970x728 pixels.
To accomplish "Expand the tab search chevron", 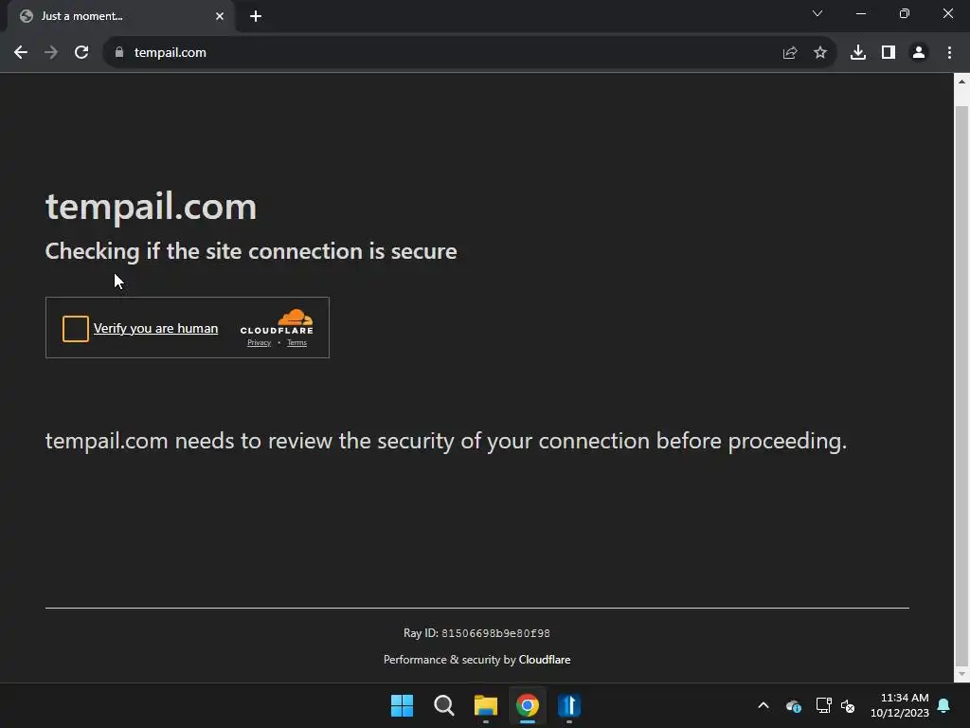I will click(x=817, y=13).
